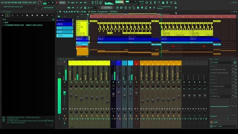Click the browser search magnifier icon
This screenshot has height=134, width=238.
54,19
